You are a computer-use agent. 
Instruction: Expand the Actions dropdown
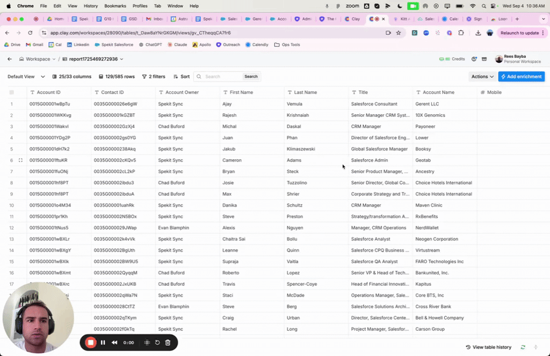pos(482,77)
